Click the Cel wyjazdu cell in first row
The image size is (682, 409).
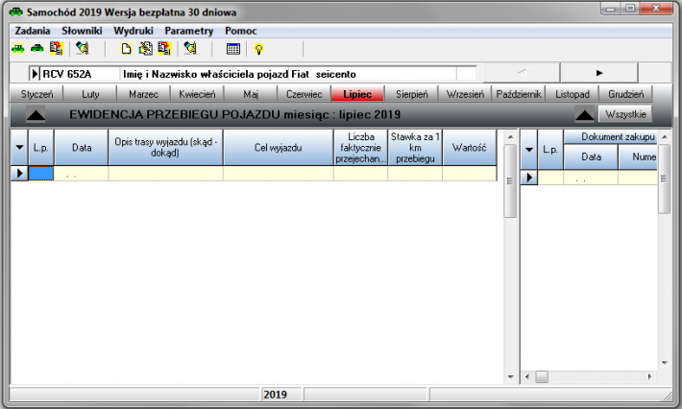tap(278, 174)
